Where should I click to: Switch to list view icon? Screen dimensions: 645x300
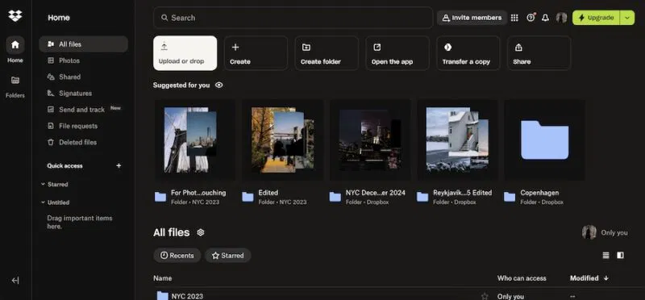click(x=606, y=255)
